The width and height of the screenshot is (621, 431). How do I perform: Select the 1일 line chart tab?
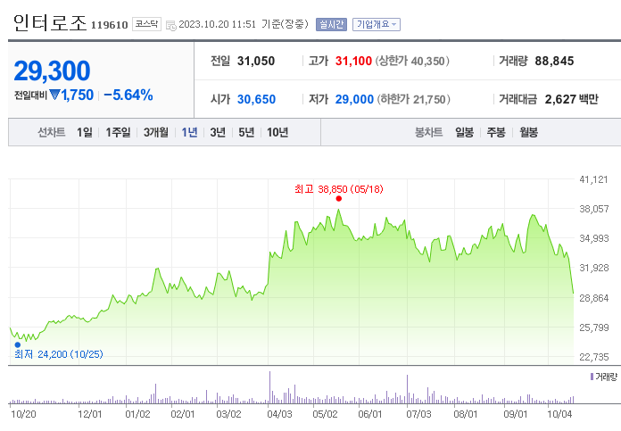point(85,132)
